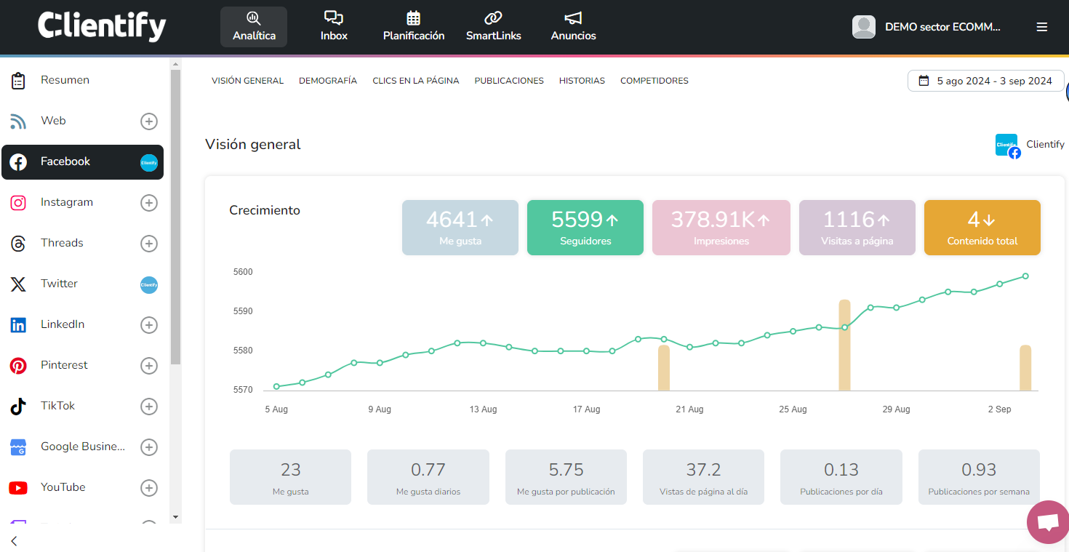Switch to the Demografía tab
1069x552 pixels.
pyautogui.click(x=328, y=81)
